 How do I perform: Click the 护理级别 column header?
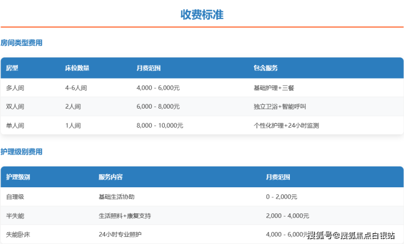(18, 177)
